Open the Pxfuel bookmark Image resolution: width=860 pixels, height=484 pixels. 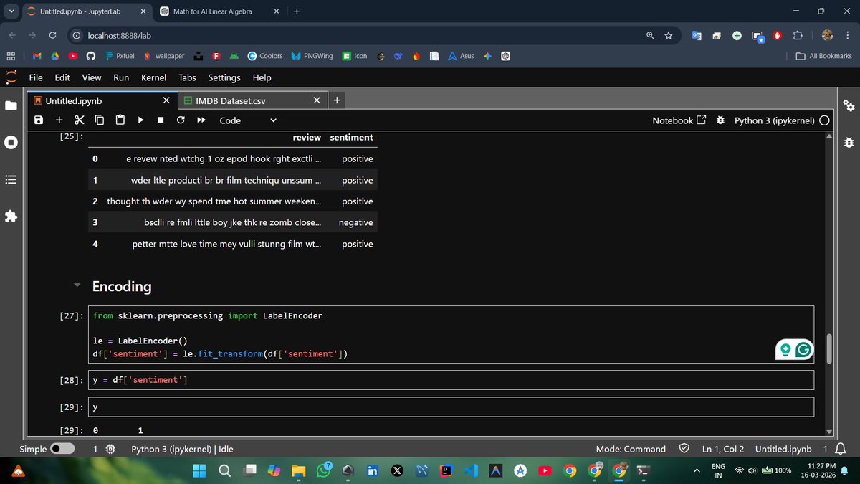(x=120, y=56)
